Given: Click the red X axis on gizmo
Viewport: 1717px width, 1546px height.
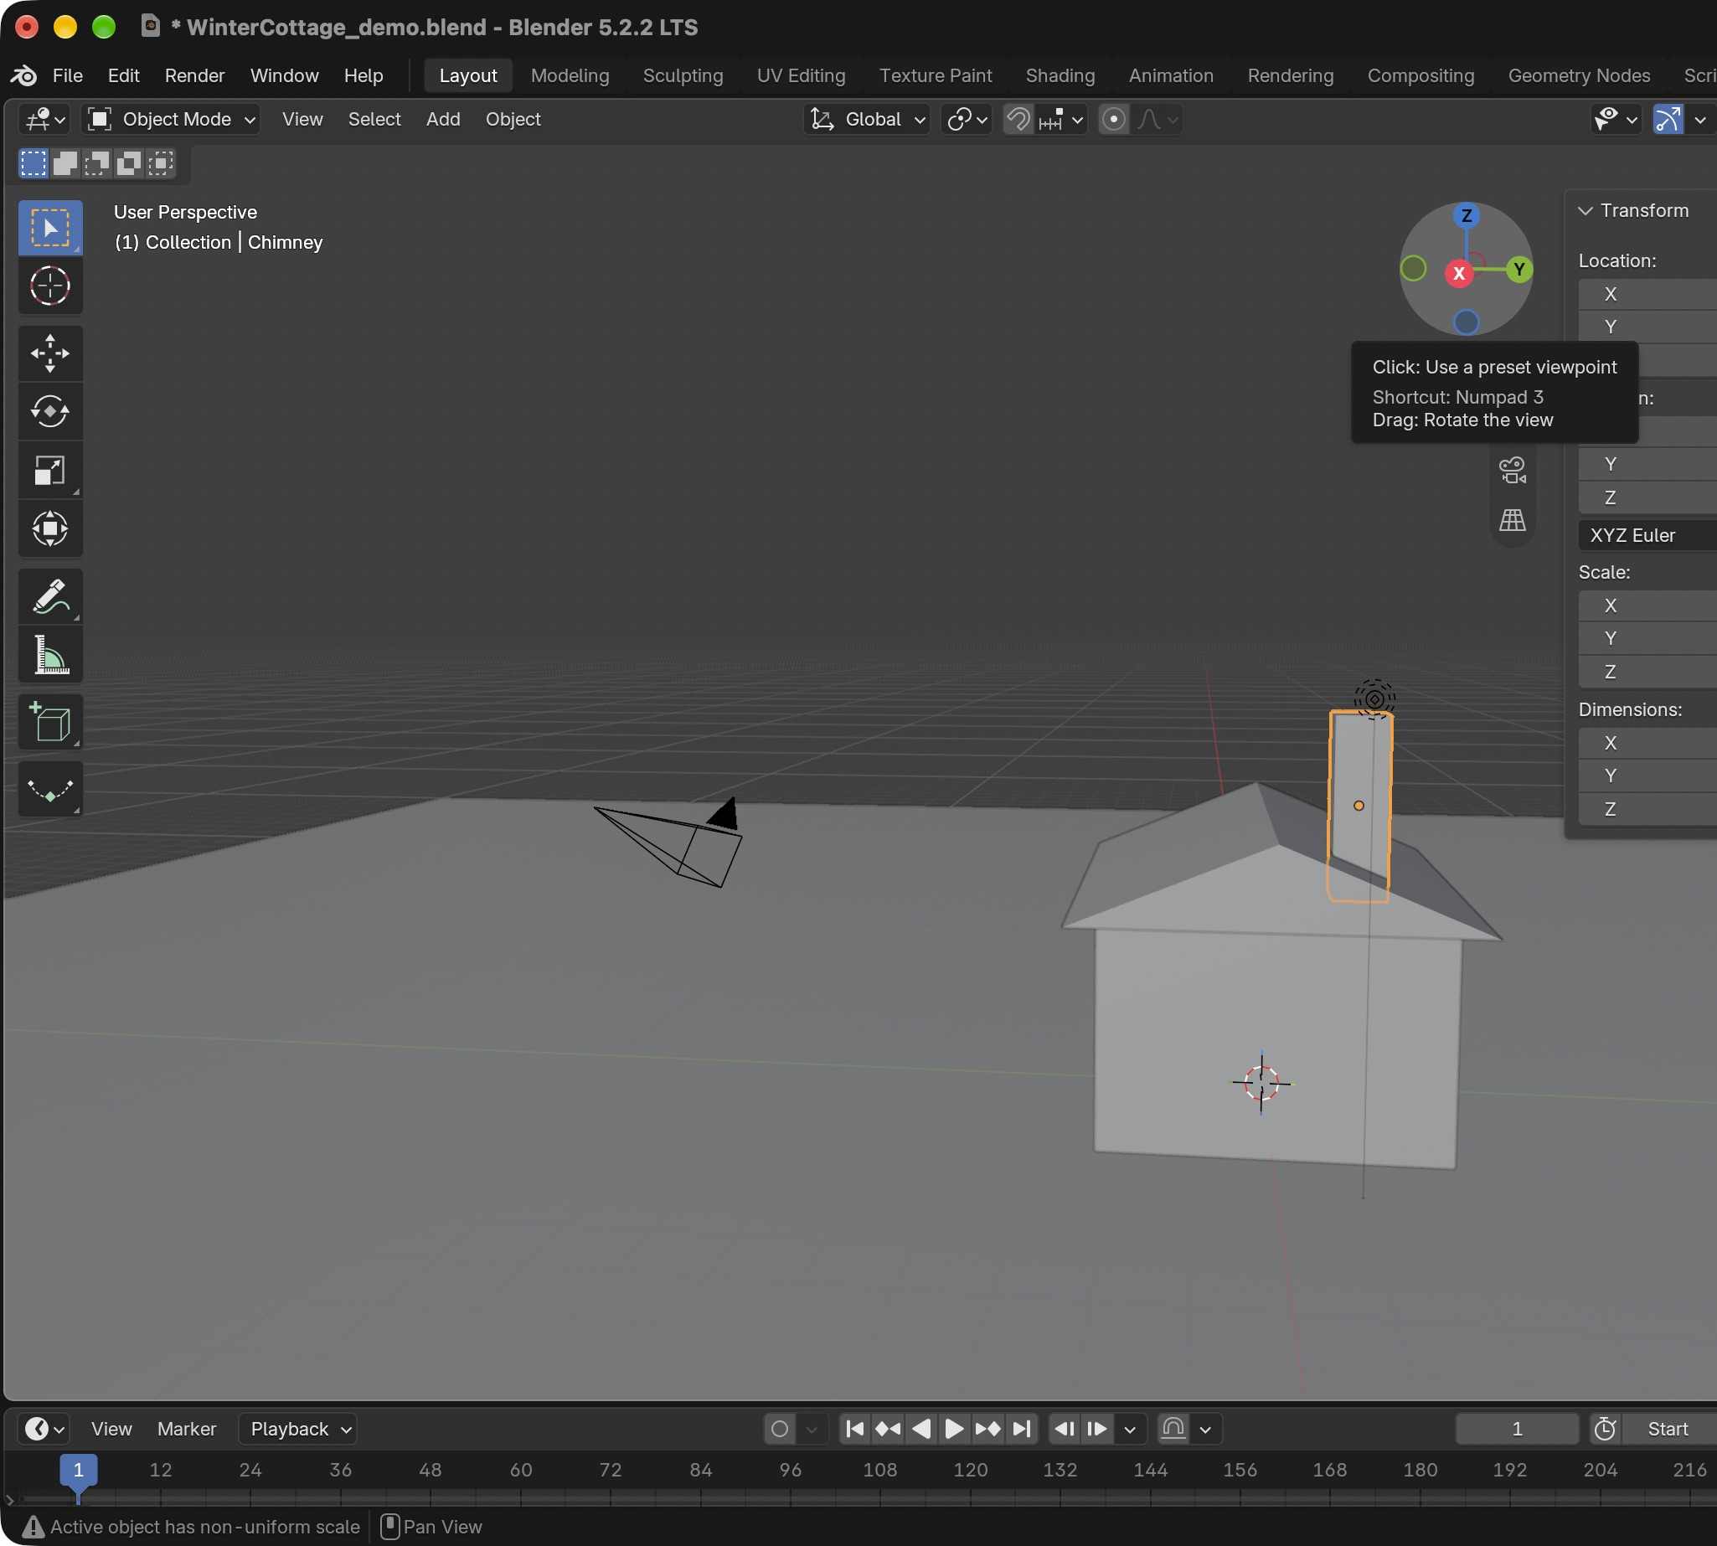Looking at the screenshot, I should (x=1460, y=274).
